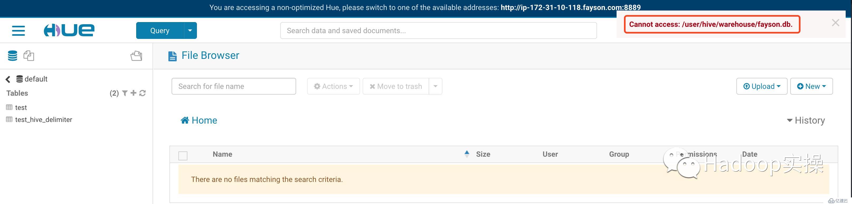Open the Upload dropdown
Viewport: 852px width, 204px height.
pyautogui.click(x=762, y=86)
